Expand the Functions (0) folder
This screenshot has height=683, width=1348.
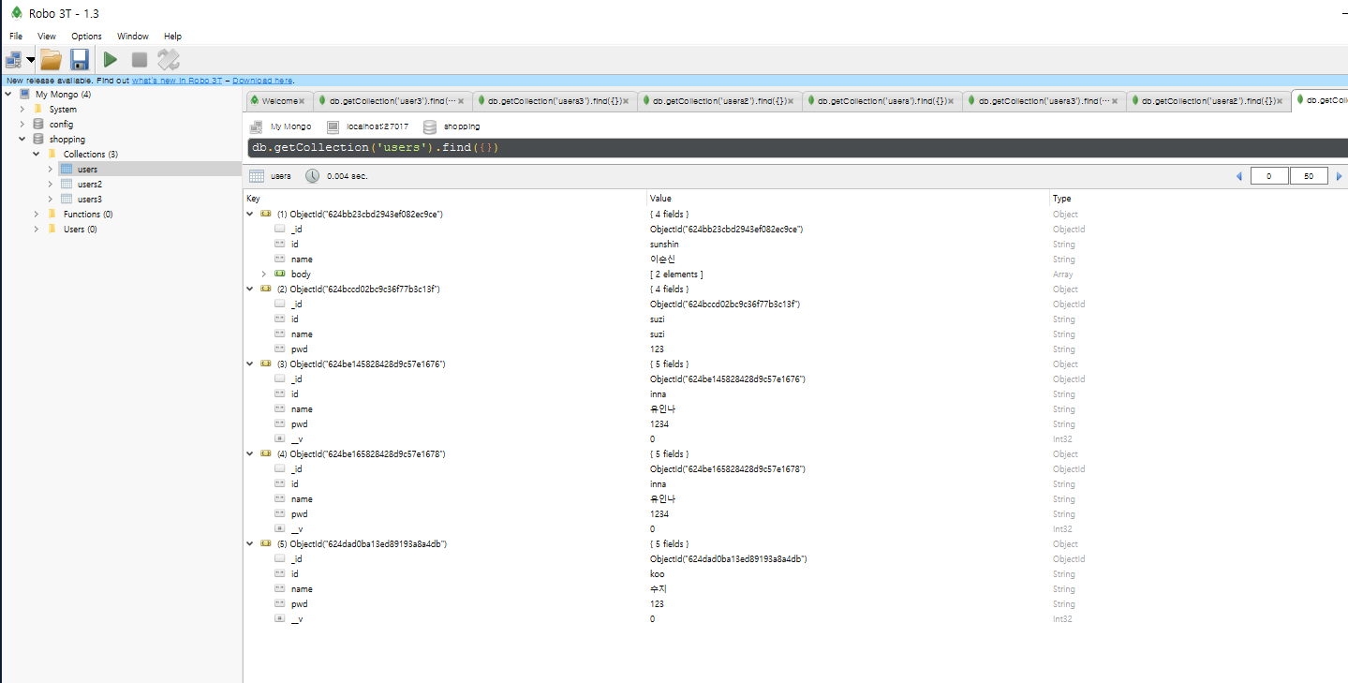37,215
